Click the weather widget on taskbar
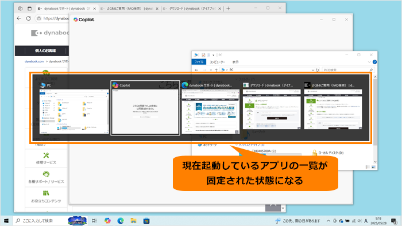Image resolution: width=402 pixels, height=226 pixels. (297, 221)
